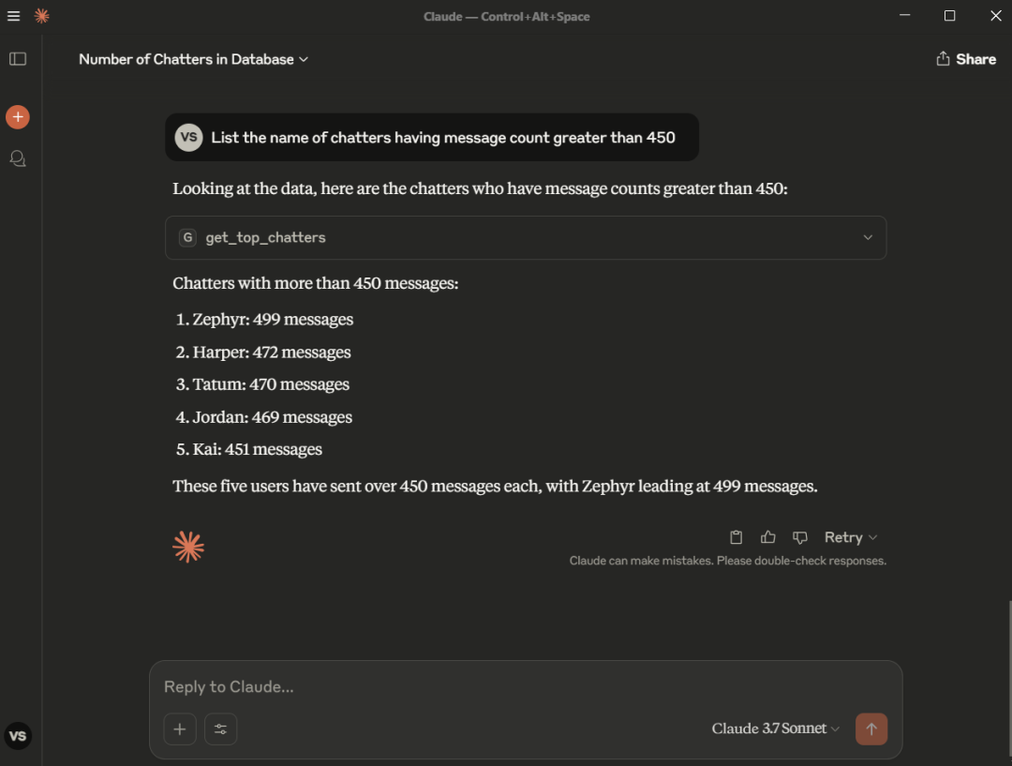Open the Number of Chatters in Database title menu
The height and width of the screenshot is (766, 1012).
click(194, 59)
